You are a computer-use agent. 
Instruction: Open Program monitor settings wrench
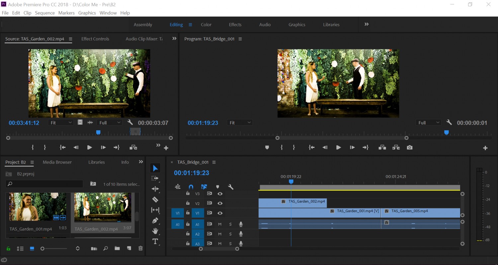449,122
